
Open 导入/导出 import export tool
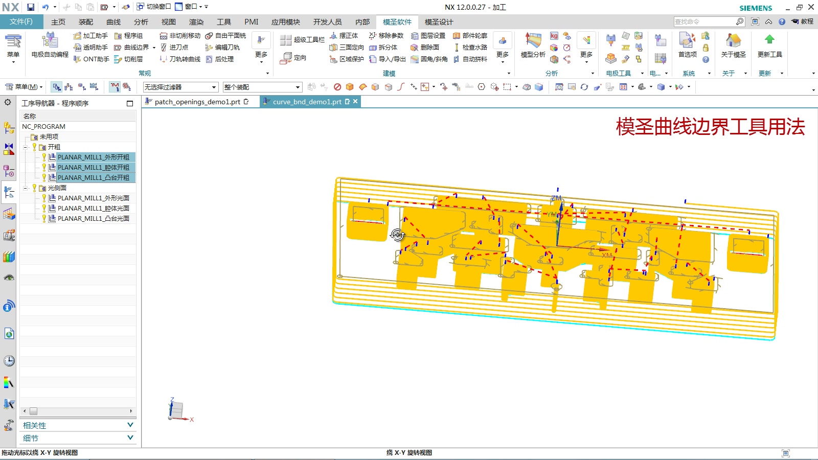coord(387,59)
